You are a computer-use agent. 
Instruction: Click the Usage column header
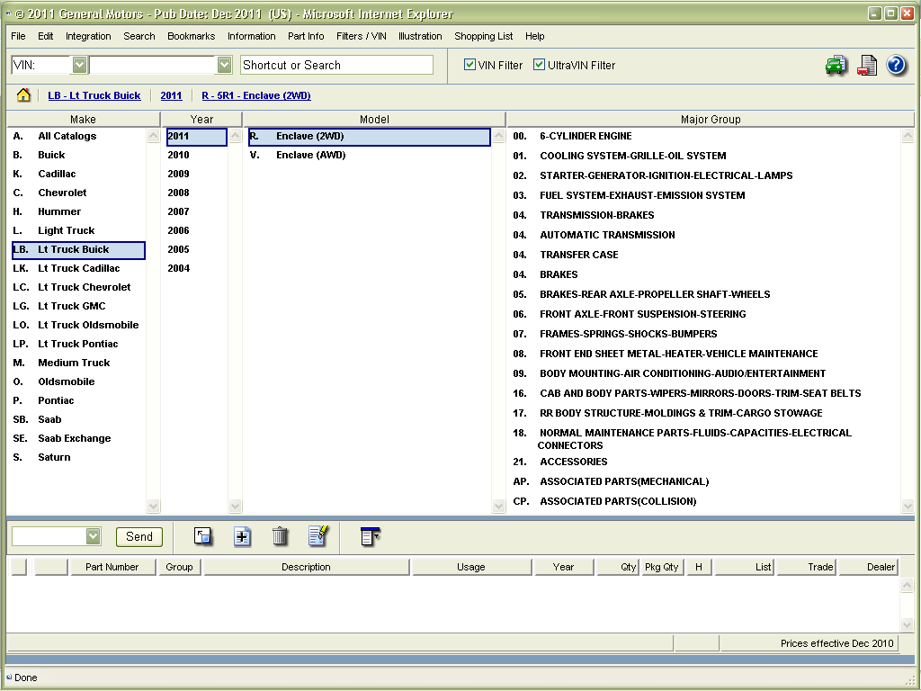click(x=471, y=567)
